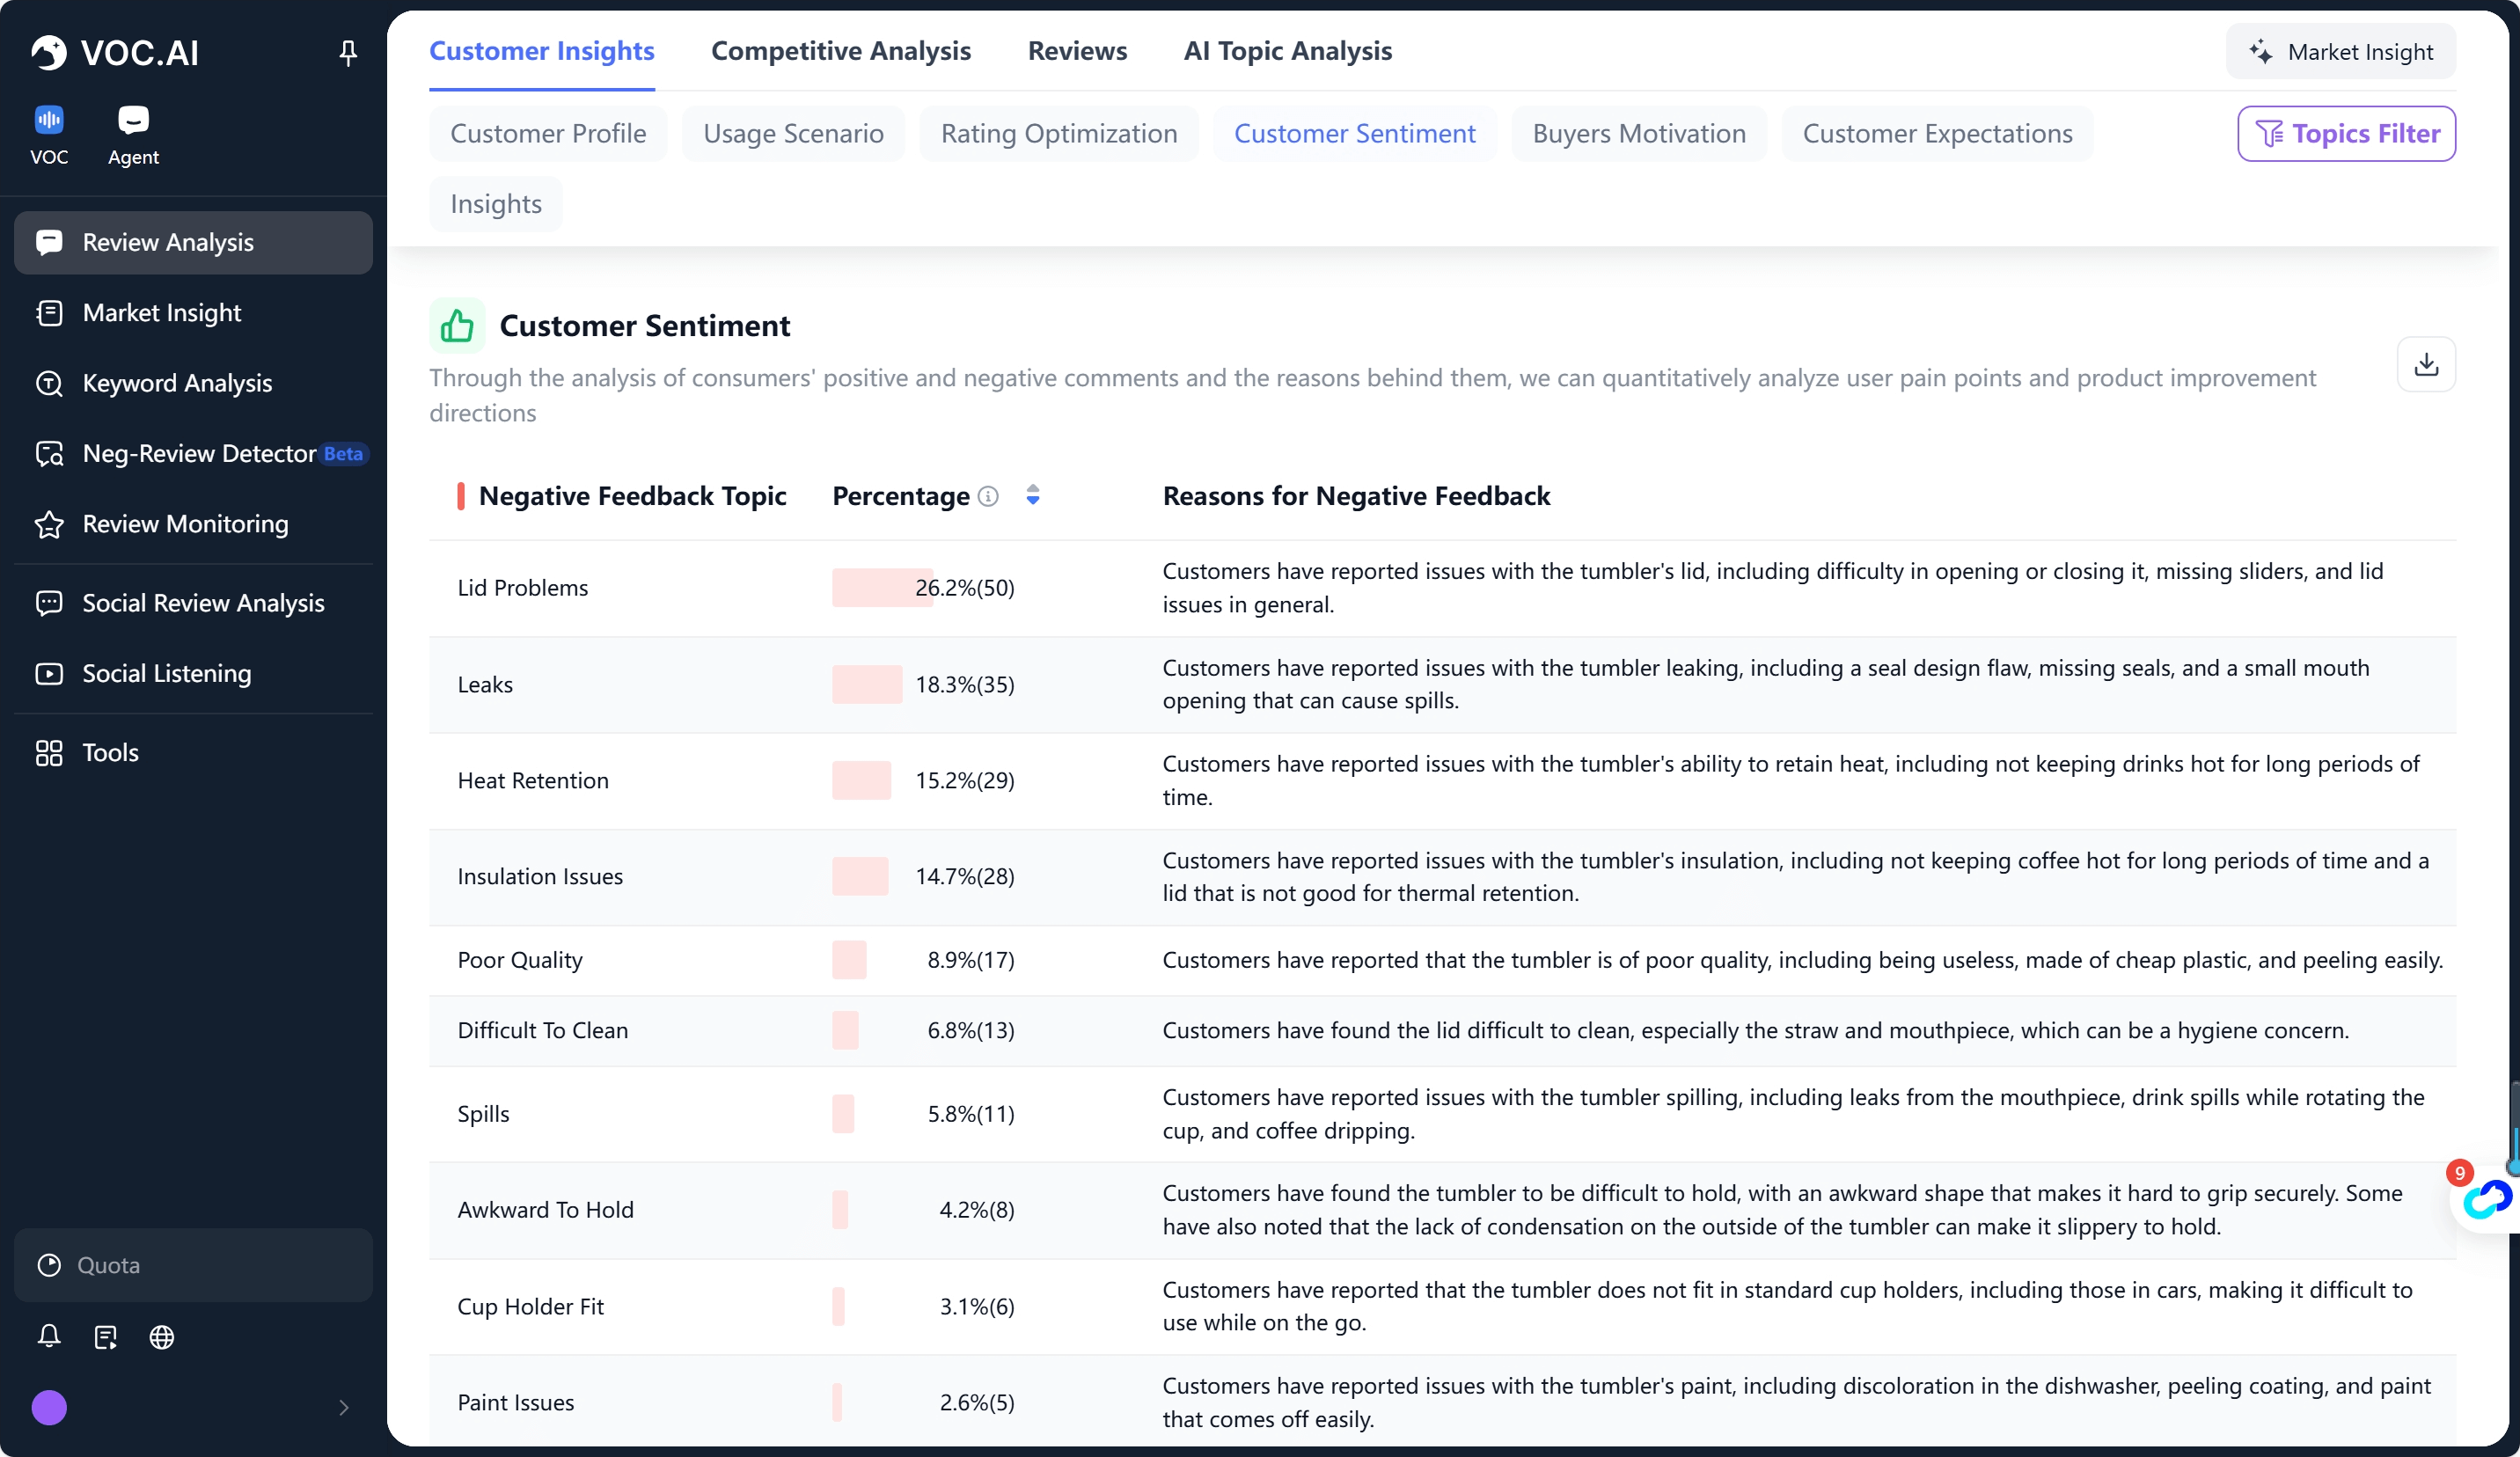Select the Buyers Motivation sub-tab
The width and height of the screenshot is (2520, 1457).
click(x=1638, y=133)
